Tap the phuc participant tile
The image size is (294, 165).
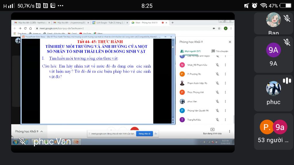pyautogui.click(x=273, y=93)
